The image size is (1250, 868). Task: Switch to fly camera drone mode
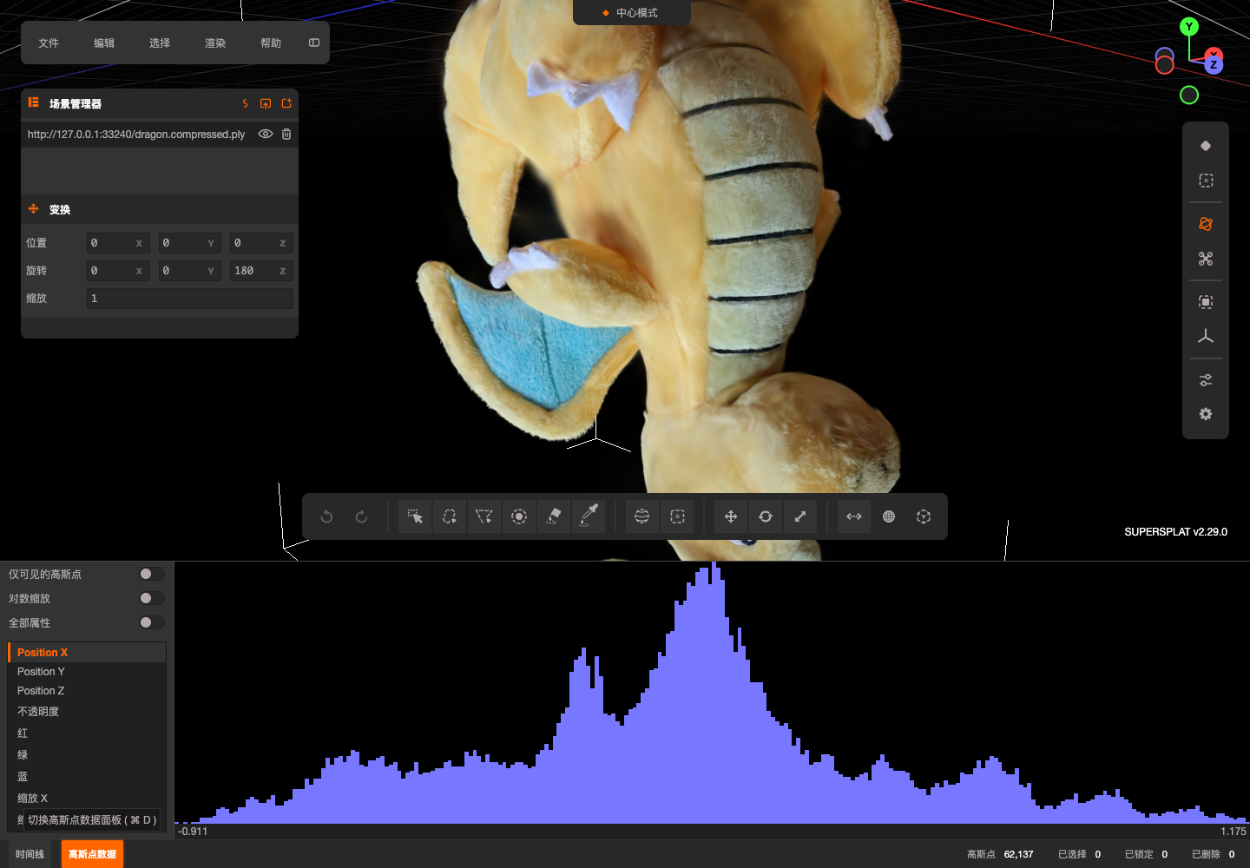1206,259
